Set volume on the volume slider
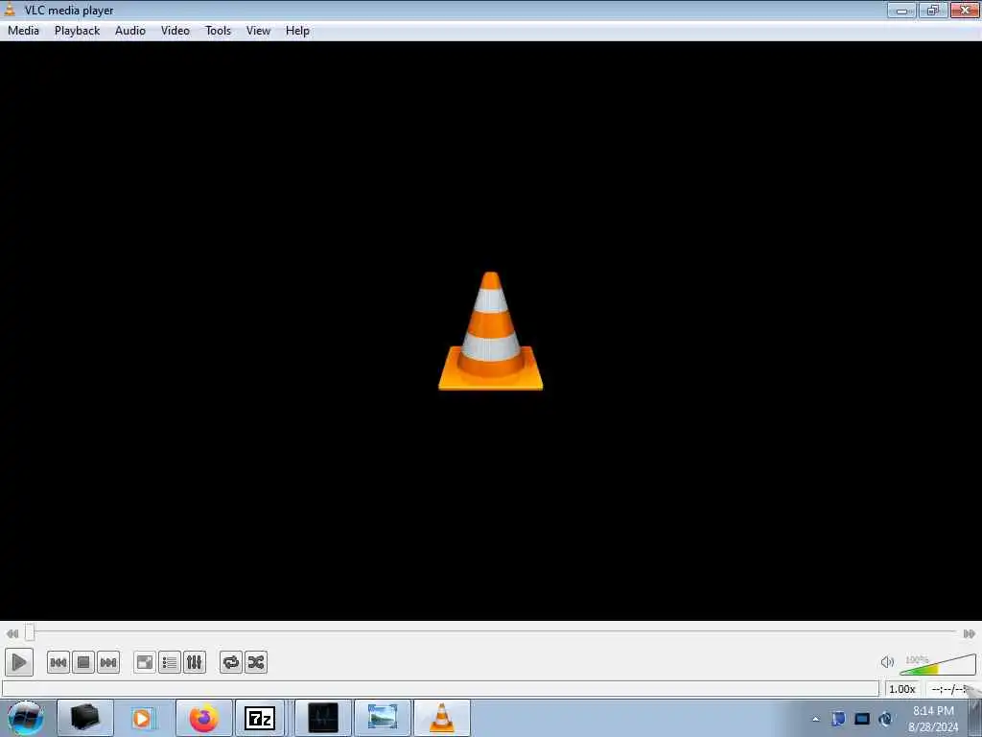 tap(938, 664)
